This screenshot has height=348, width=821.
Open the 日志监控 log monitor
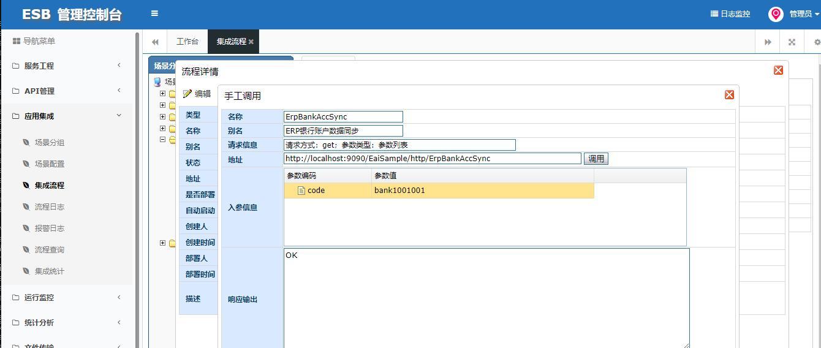tap(730, 14)
